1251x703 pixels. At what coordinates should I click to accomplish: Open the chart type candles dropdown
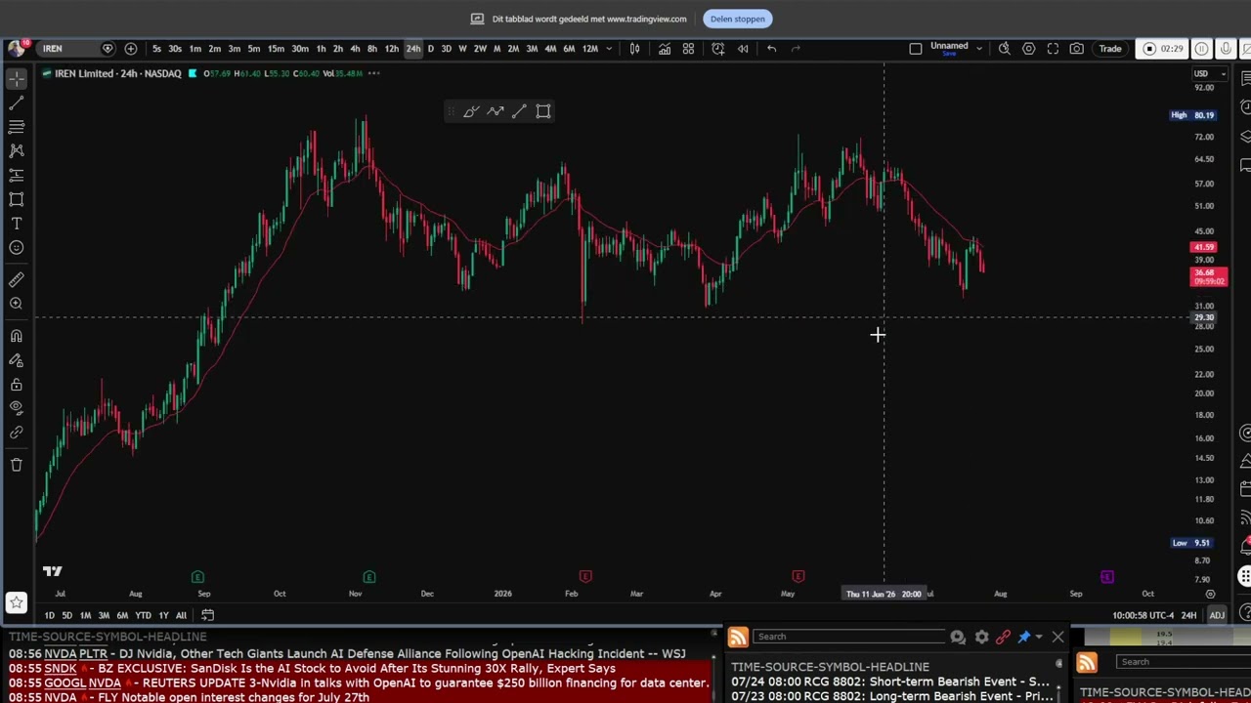point(634,49)
